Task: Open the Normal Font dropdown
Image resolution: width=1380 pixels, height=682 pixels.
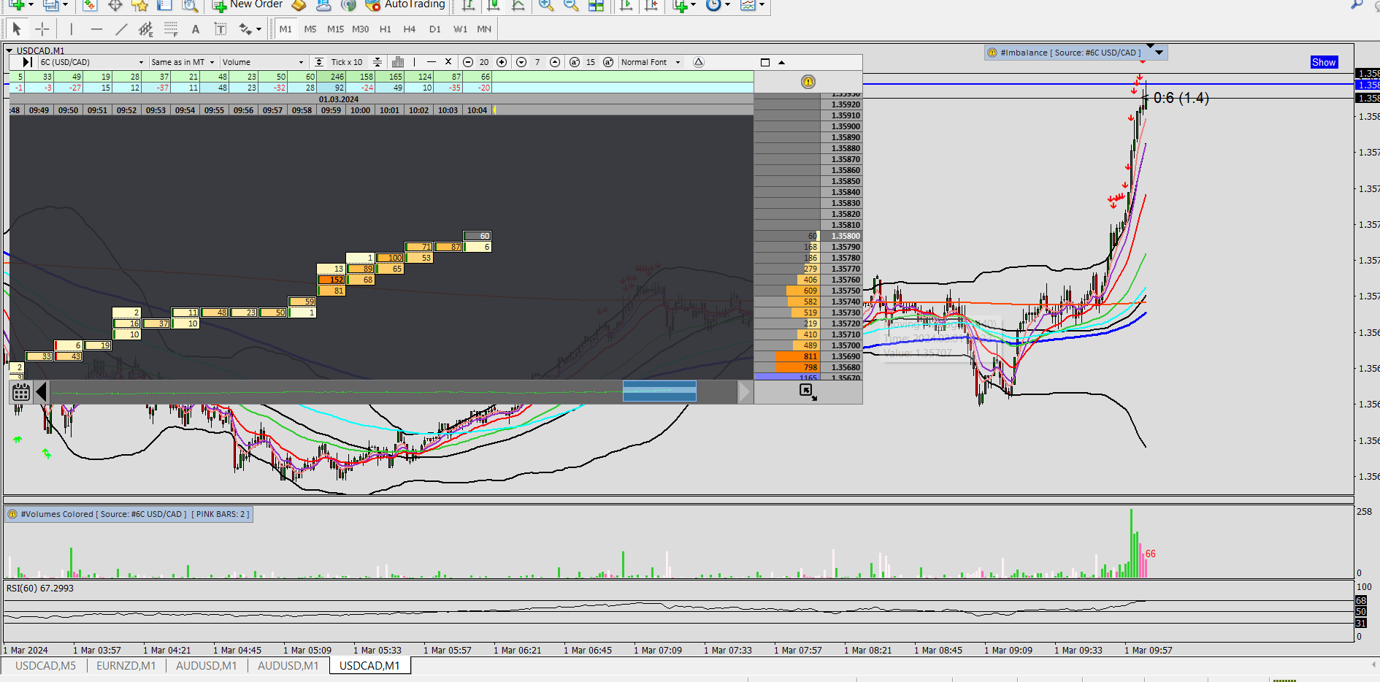Action: (x=651, y=62)
